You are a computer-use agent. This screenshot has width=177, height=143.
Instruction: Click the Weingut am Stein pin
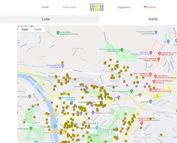(x=63, y=66)
